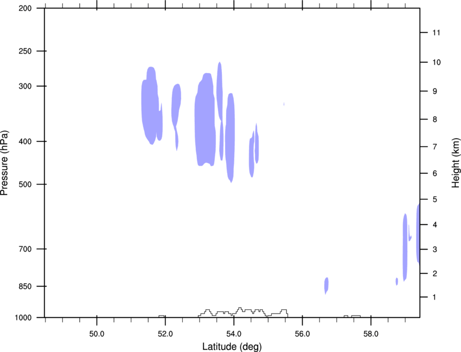Click the 700 pressure tick label

coord(25,249)
